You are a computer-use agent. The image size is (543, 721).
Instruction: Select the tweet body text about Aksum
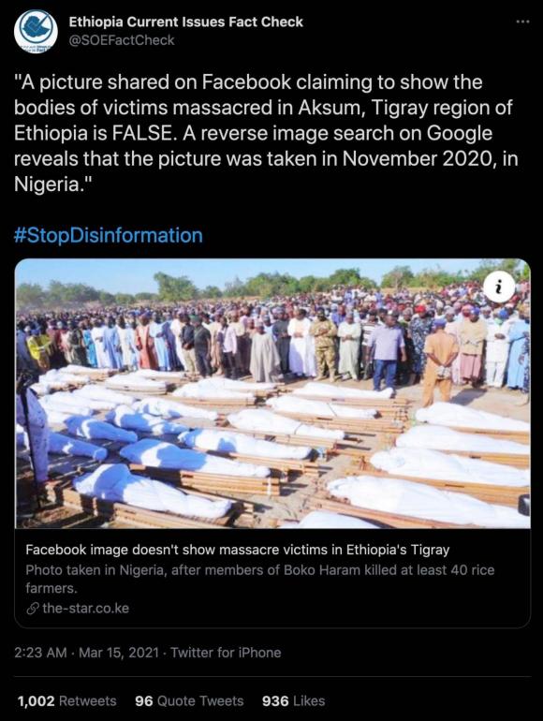click(266, 133)
